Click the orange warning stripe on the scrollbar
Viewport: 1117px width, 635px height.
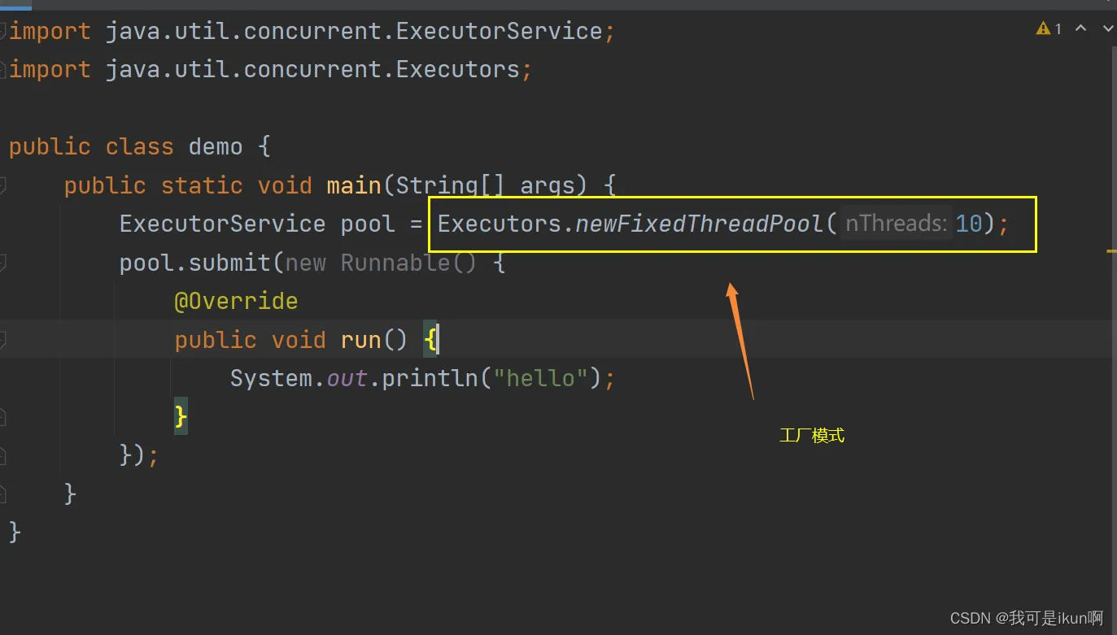1111,251
